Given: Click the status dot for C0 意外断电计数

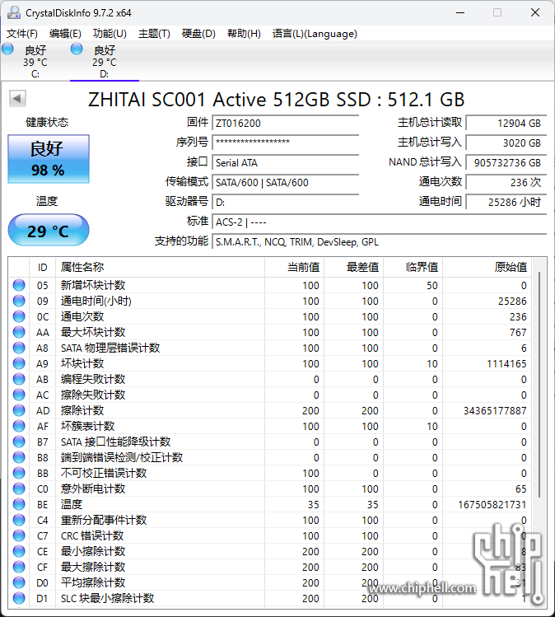Looking at the screenshot, I should coord(19,488).
